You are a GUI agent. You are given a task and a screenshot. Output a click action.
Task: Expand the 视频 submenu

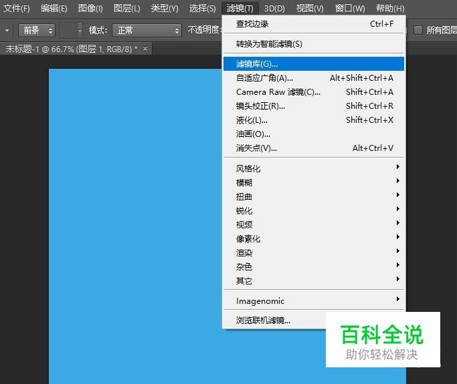(x=314, y=224)
